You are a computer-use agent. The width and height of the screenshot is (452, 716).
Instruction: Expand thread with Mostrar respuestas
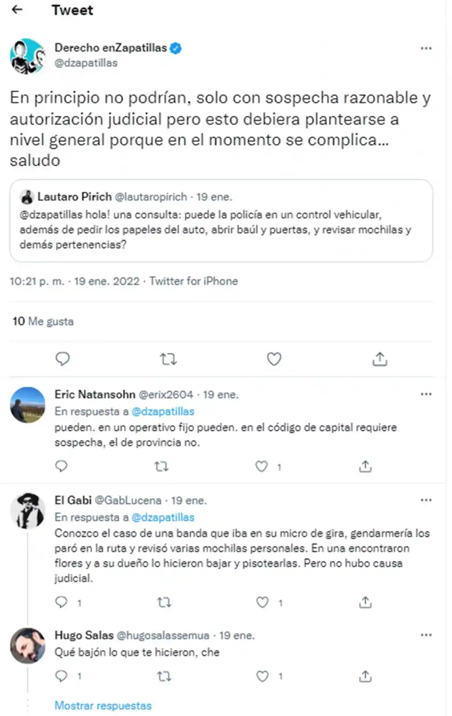coord(103,705)
